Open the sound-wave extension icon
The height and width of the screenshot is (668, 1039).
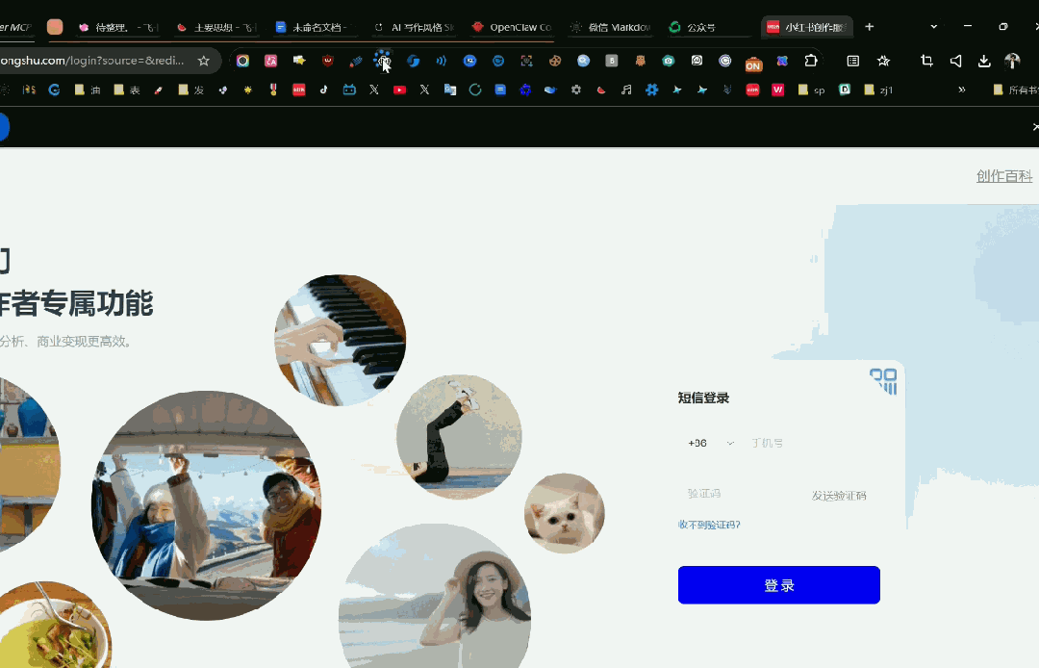[442, 61]
